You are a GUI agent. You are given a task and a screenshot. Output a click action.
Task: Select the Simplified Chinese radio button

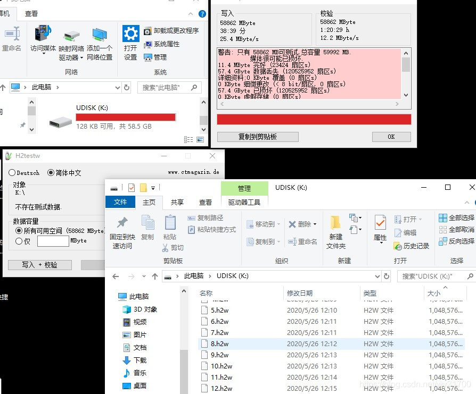pyautogui.click(x=51, y=173)
